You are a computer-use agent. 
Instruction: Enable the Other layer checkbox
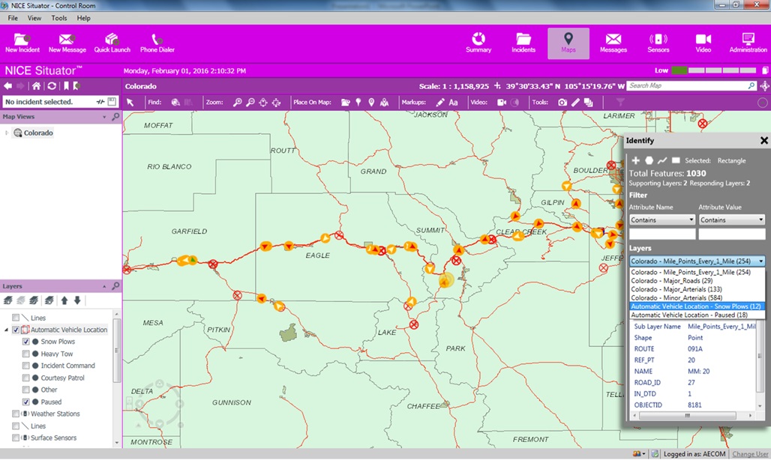coord(26,390)
